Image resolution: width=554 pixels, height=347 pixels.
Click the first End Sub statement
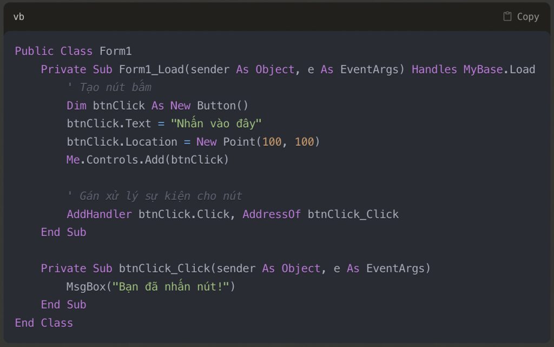(x=63, y=232)
